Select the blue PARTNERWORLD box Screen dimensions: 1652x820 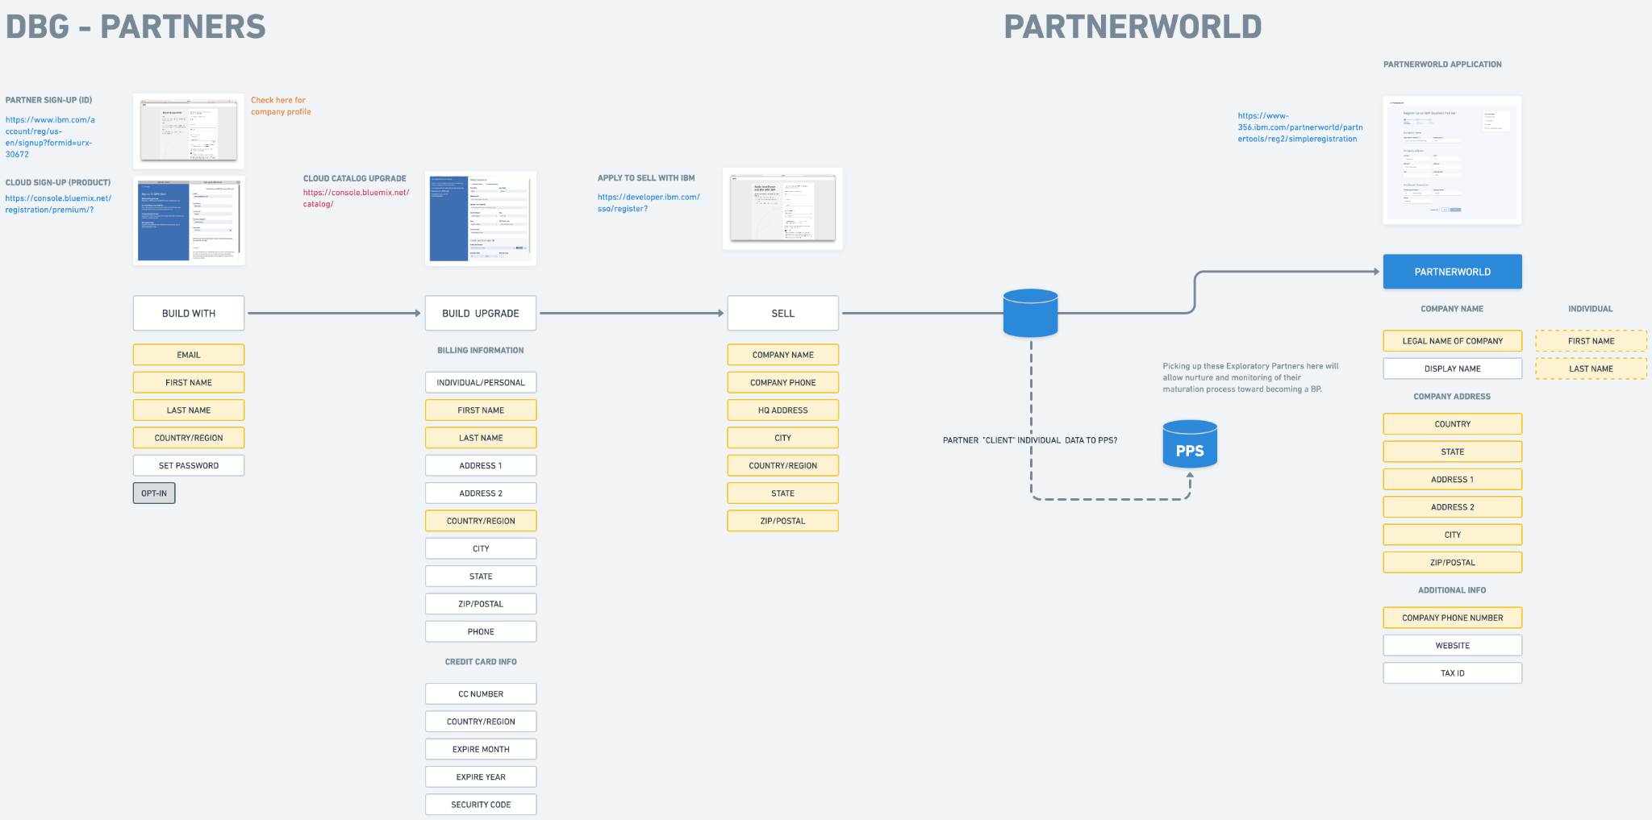click(x=1452, y=272)
